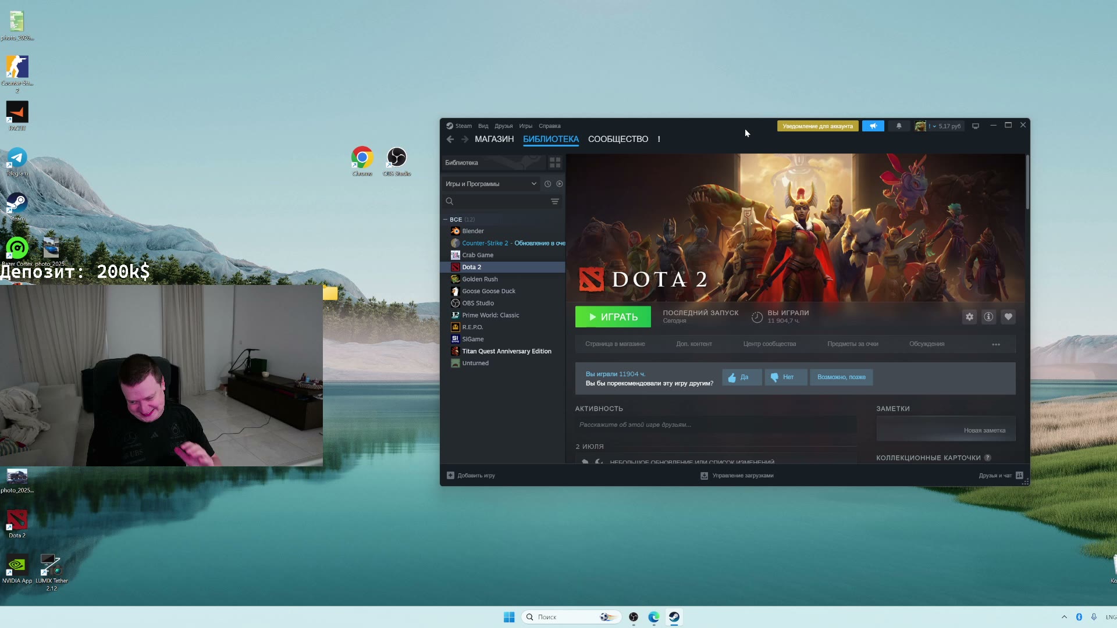The image size is (1117, 628).
Task: Toggle ready-to-play games filter icon
Action: pyautogui.click(x=560, y=184)
